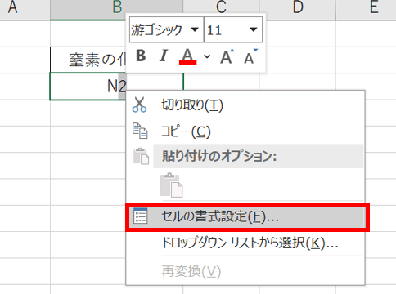Open the font color dropdown arrow
This screenshot has height=294, width=396.
tap(207, 56)
